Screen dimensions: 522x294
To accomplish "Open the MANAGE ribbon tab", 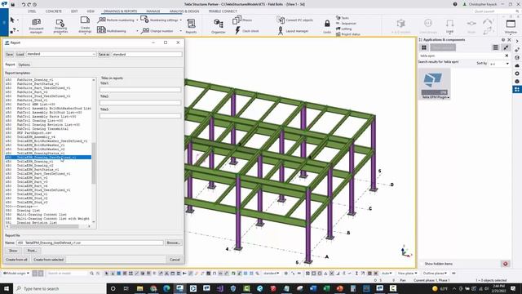I will pyautogui.click(x=153, y=11).
